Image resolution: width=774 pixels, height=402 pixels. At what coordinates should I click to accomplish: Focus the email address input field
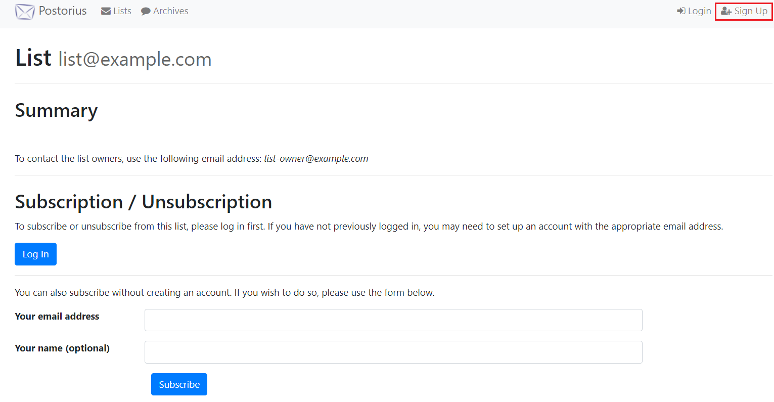click(x=393, y=320)
